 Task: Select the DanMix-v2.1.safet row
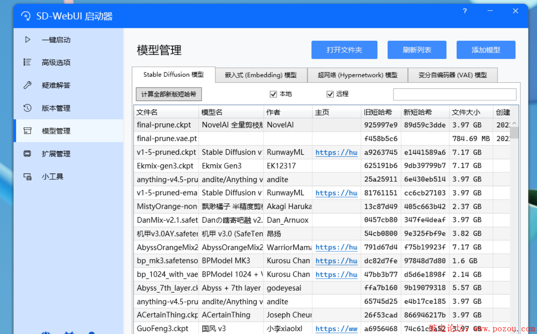(322, 220)
